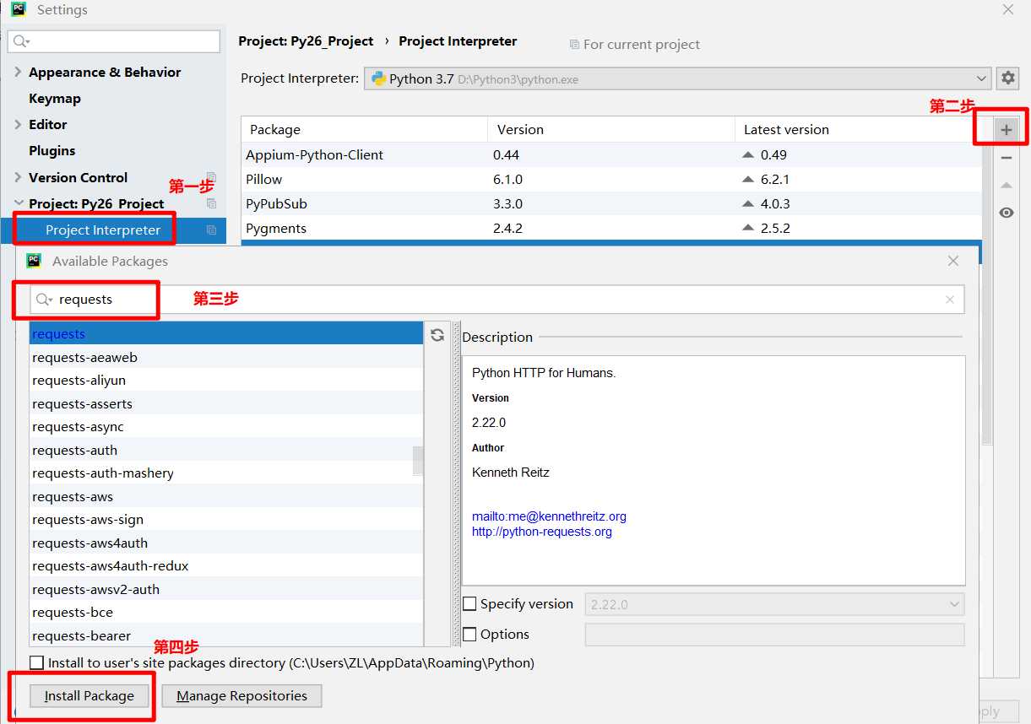The image size is (1031, 724).
Task: Click the search magnifier in Available Packages
Action: (x=44, y=300)
